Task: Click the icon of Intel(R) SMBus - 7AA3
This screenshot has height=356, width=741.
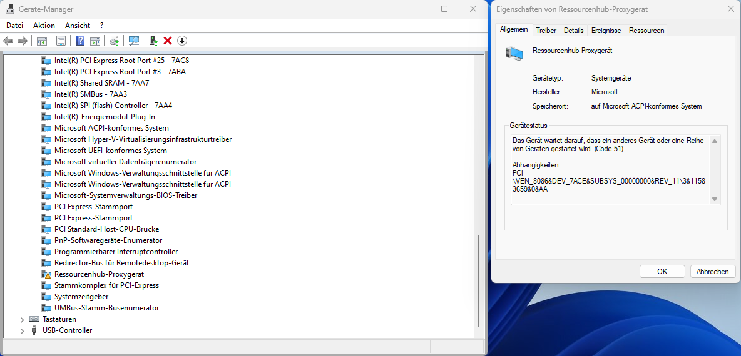Action: 46,94
